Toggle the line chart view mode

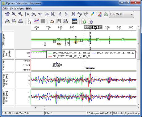(x=36, y=21)
